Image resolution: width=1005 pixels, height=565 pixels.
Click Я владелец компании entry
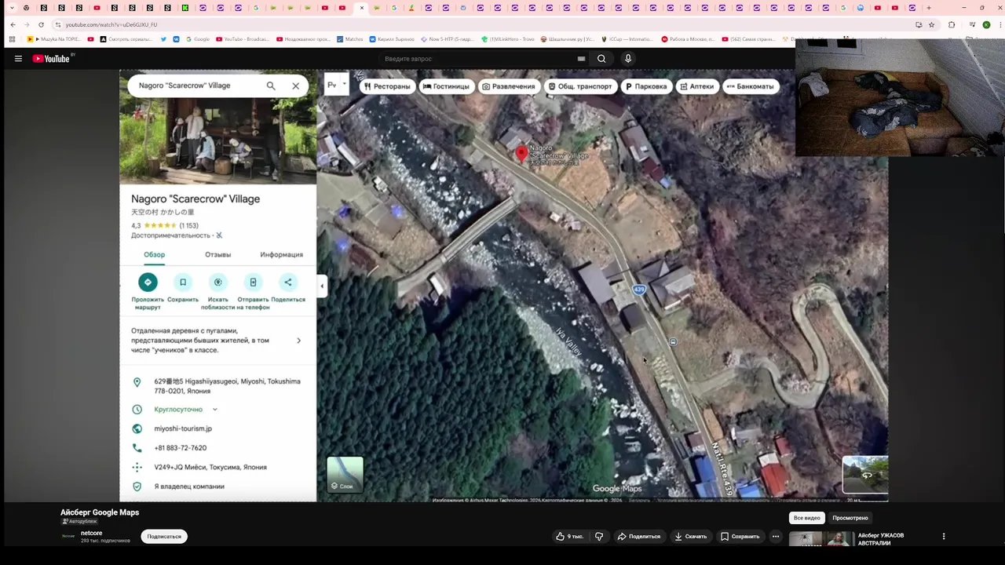(189, 487)
